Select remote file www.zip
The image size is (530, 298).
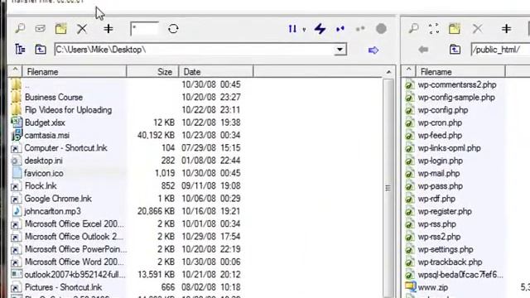[x=433, y=287]
